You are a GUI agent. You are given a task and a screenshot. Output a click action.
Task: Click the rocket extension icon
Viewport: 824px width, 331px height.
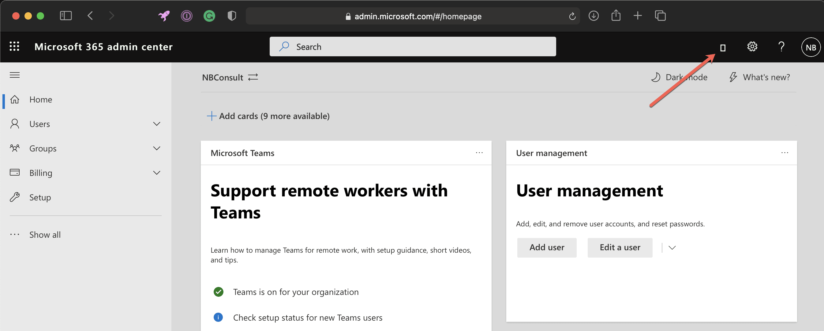tap(164, 16)
